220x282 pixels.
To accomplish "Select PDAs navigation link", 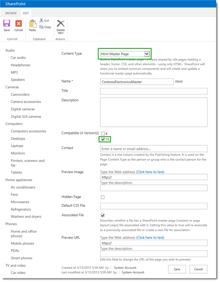I will pos(15,250).
